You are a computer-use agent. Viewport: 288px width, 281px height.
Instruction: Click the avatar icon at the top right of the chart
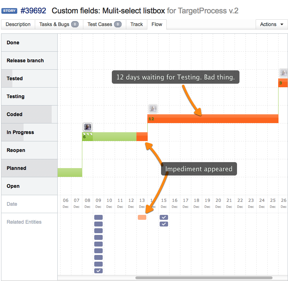tap(283, 73)
